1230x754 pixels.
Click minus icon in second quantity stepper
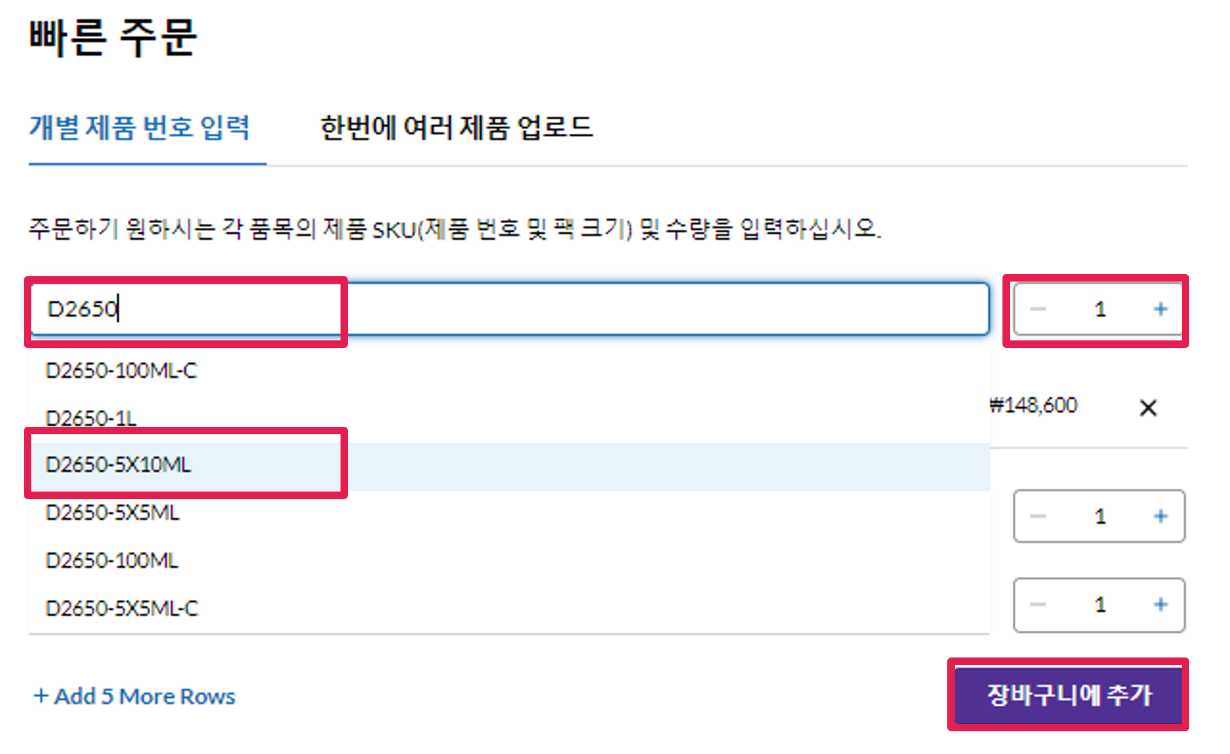pyautogui.click(x=1037, y=516)
